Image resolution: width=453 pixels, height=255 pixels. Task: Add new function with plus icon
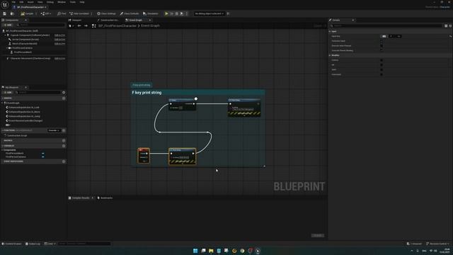pos(64,130)
